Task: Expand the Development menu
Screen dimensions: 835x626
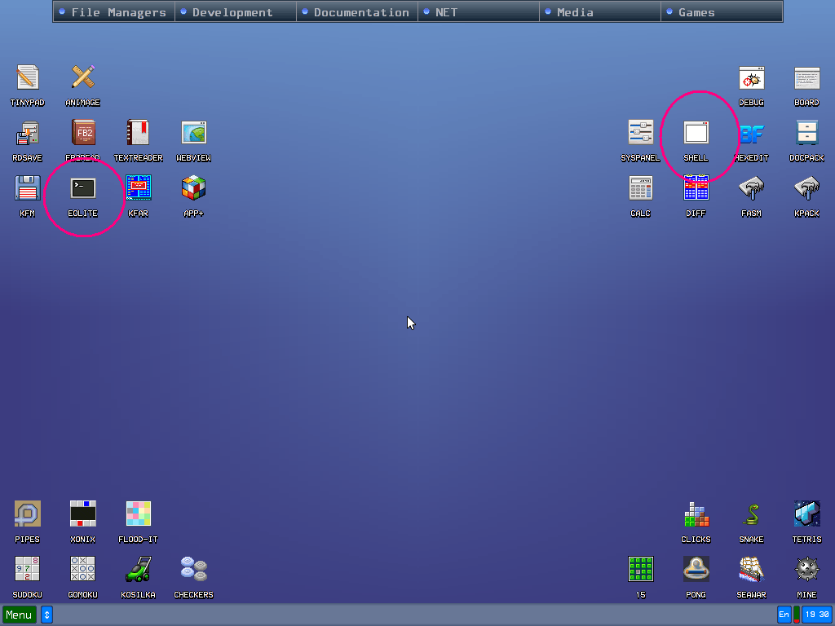Action: tap(235, 12)
